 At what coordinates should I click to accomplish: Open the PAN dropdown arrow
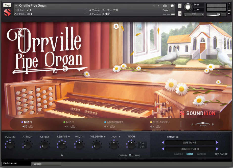119,136
